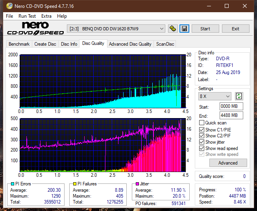Image resolution: width=257 pixels, height=211 pixels.
Task: Open the Disc Info tab
Action: pos(69,44)
